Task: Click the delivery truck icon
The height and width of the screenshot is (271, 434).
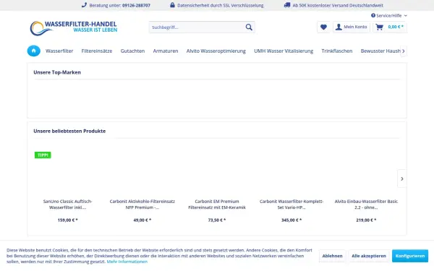Action: point(287,5)
